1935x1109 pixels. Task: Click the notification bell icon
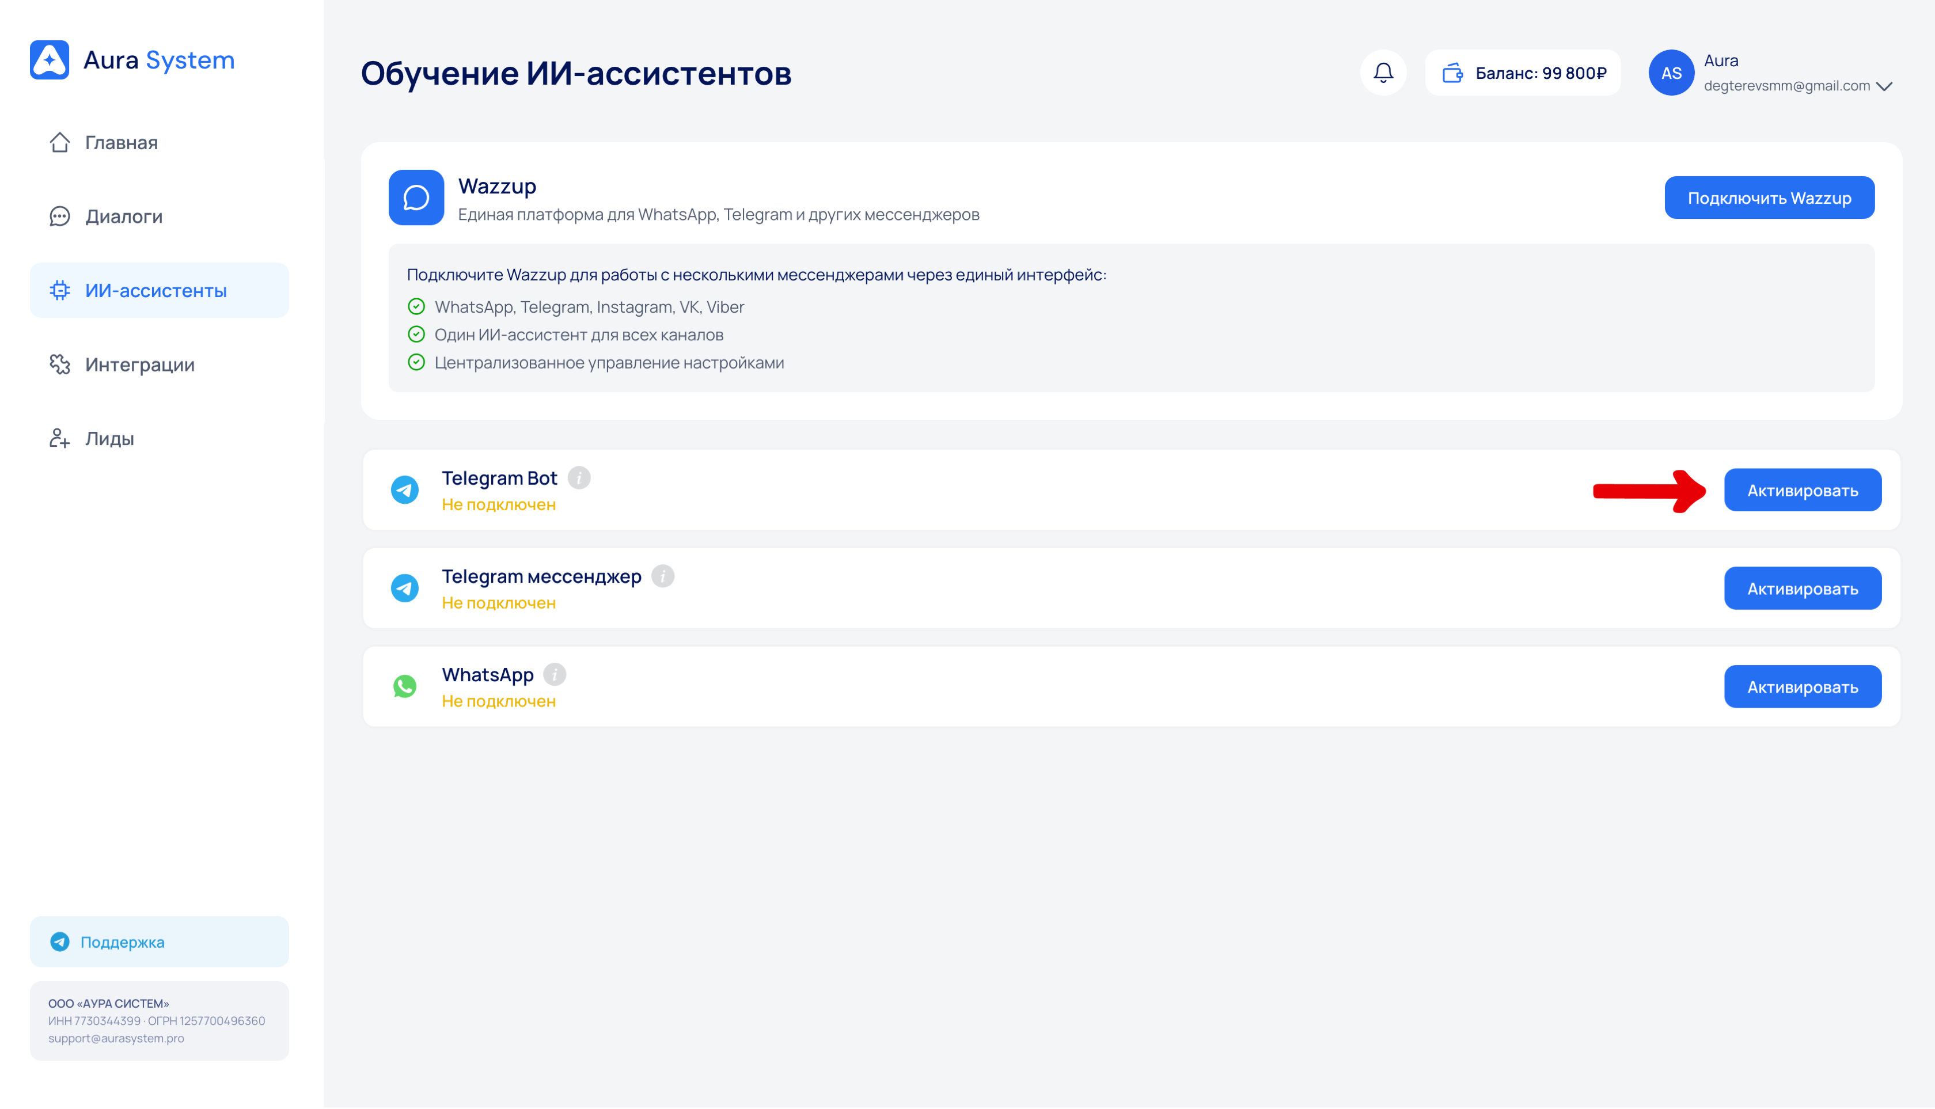[1383, 73]
